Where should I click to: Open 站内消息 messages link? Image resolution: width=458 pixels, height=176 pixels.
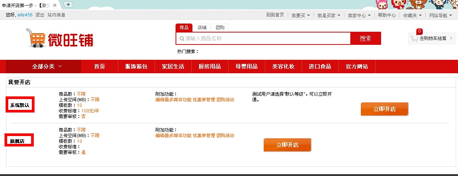[56, 15]
